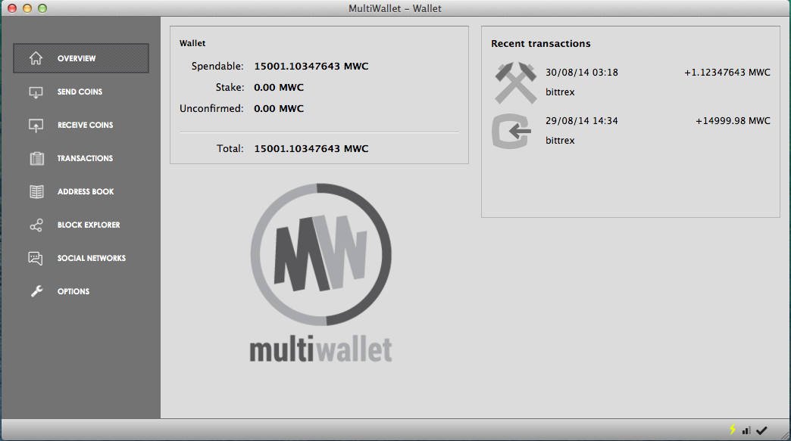Select transaction dated 30/08/14 03:18
Image resolution: width=791 pixels, height=441 pixels.
pyautogui.click(x=582, y=73)
